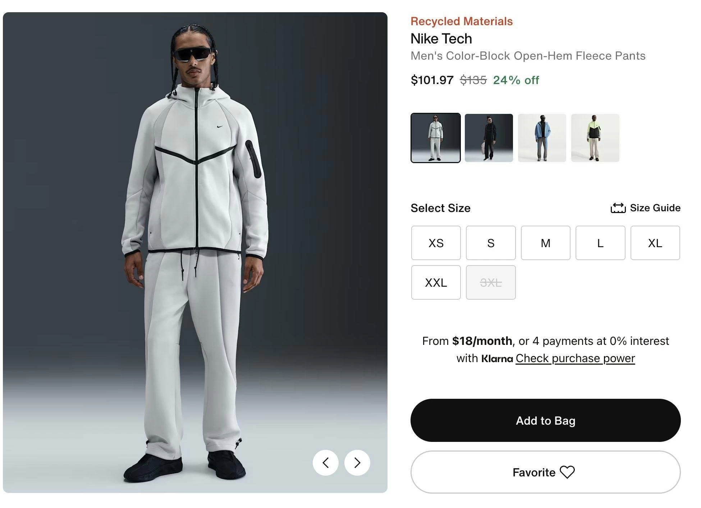The image size is (701, 508).
Task: Add the pants to bag
Action: tap(545, 420)
